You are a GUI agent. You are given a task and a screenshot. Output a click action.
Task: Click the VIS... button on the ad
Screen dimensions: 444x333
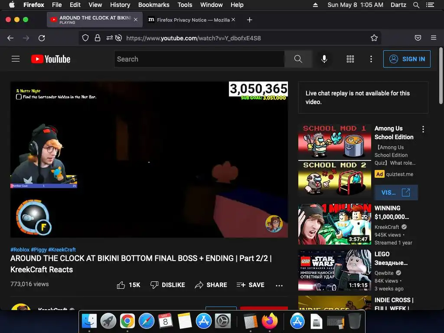[x=396, y=193]
